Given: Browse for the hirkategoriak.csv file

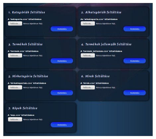Looking at the screenshot, I should click(15, 88).
